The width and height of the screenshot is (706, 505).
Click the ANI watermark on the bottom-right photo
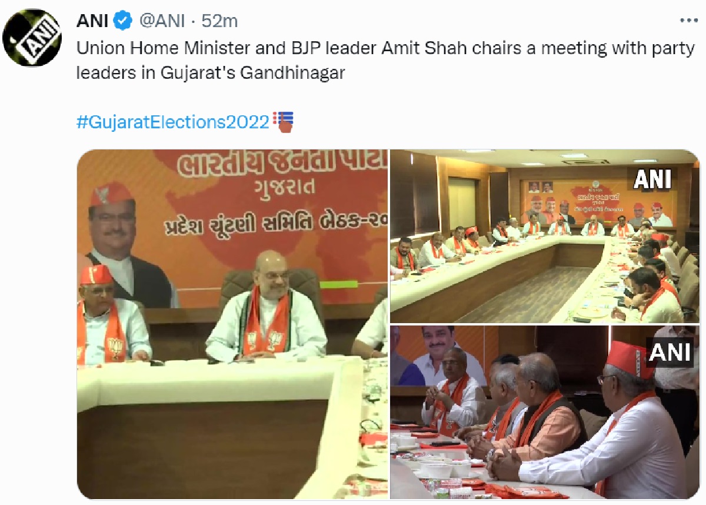pyautogui.click(x=670, y=352)
